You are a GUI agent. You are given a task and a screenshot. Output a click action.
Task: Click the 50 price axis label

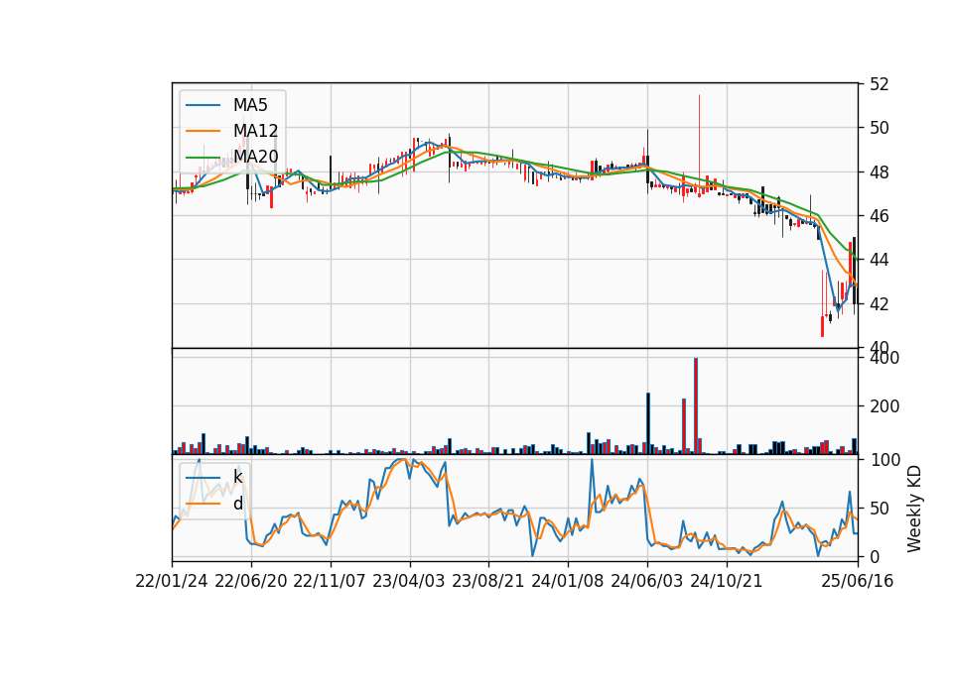(x=879, y=128)
